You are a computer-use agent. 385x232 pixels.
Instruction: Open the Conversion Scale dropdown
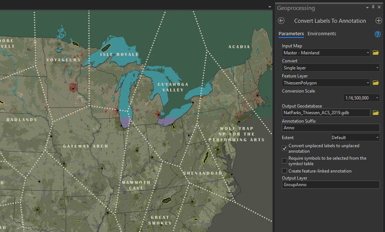pos(361,98)
